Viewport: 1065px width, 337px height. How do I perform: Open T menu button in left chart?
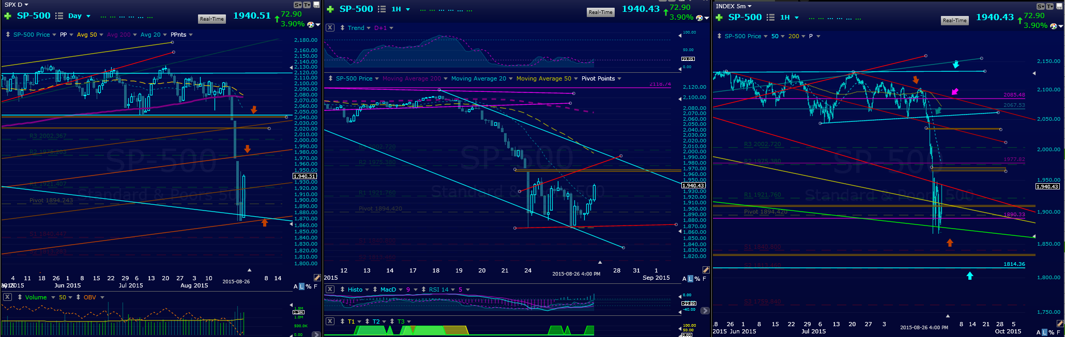click(x=307, y=5)
